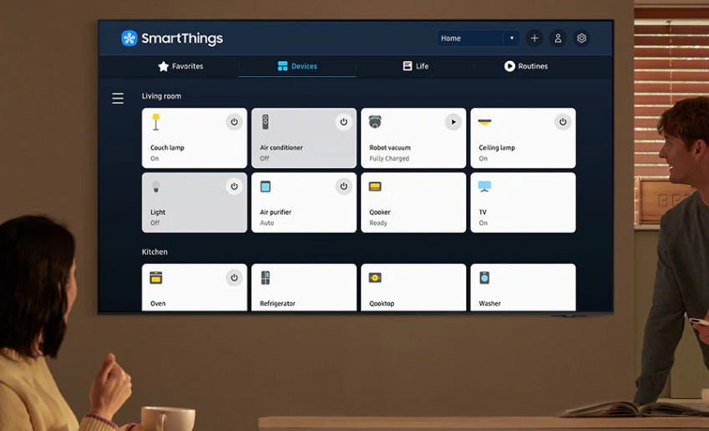Click the 'Qooktop' label
Viewport: 709px width, 431px height.
coord(382,303)
